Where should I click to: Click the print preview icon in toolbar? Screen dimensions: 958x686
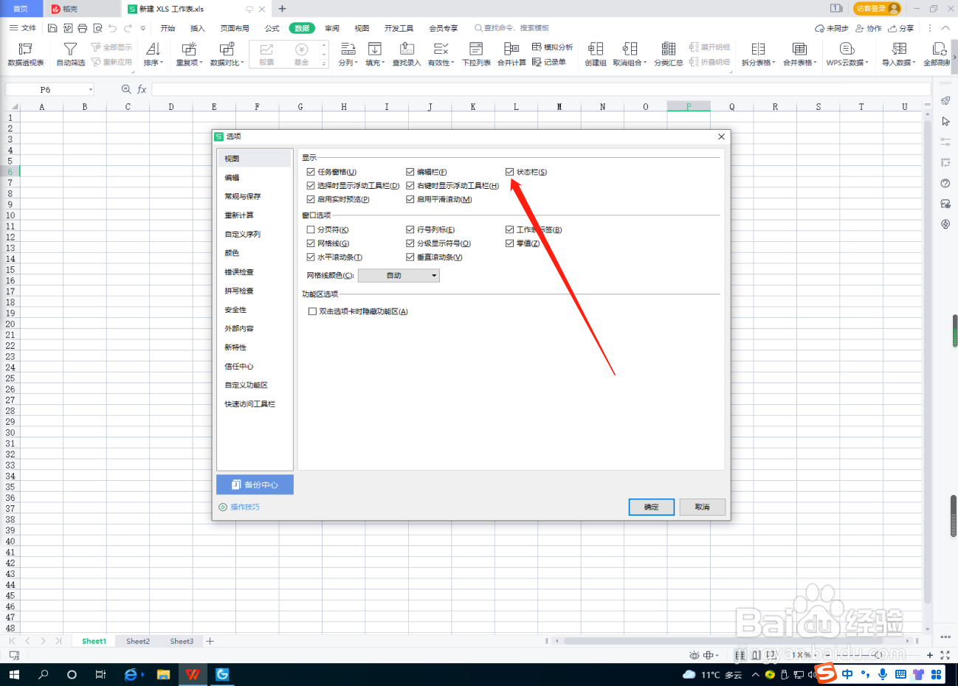tap(97, 28)
